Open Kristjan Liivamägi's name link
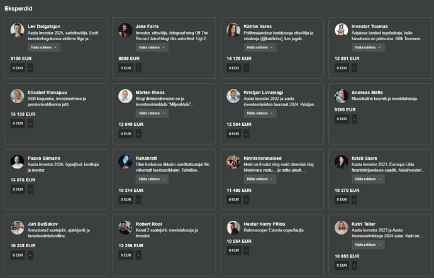The image size is (434, 278). 263,92
